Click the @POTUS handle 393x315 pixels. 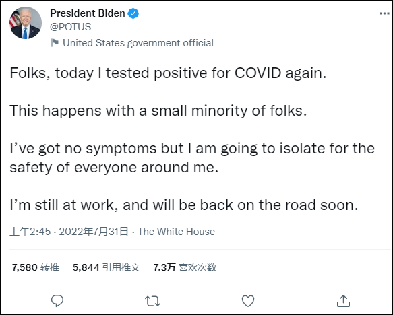coord(70,26)
